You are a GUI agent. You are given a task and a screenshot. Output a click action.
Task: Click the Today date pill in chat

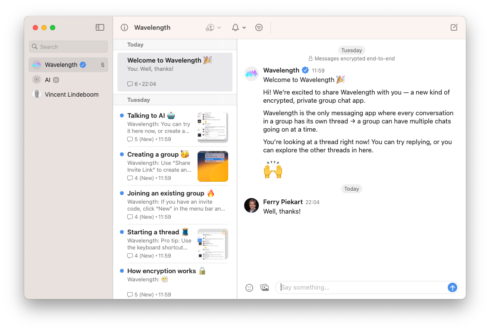point(352,189)
